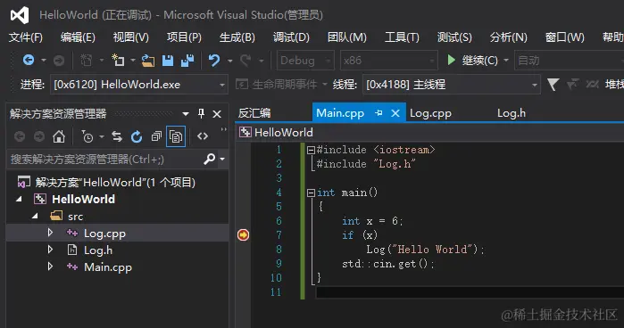Image resolution: width=624 pixels, height=328 pixels.
Task: Click the Undo toolbar icon
Action: (x=214, y=61)
